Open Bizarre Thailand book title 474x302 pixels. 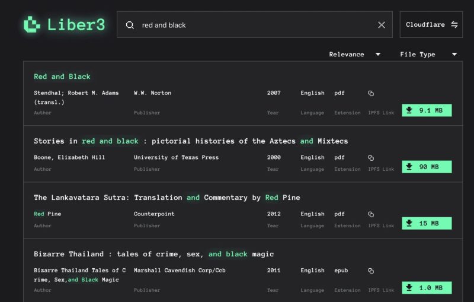tap(153, 254)
